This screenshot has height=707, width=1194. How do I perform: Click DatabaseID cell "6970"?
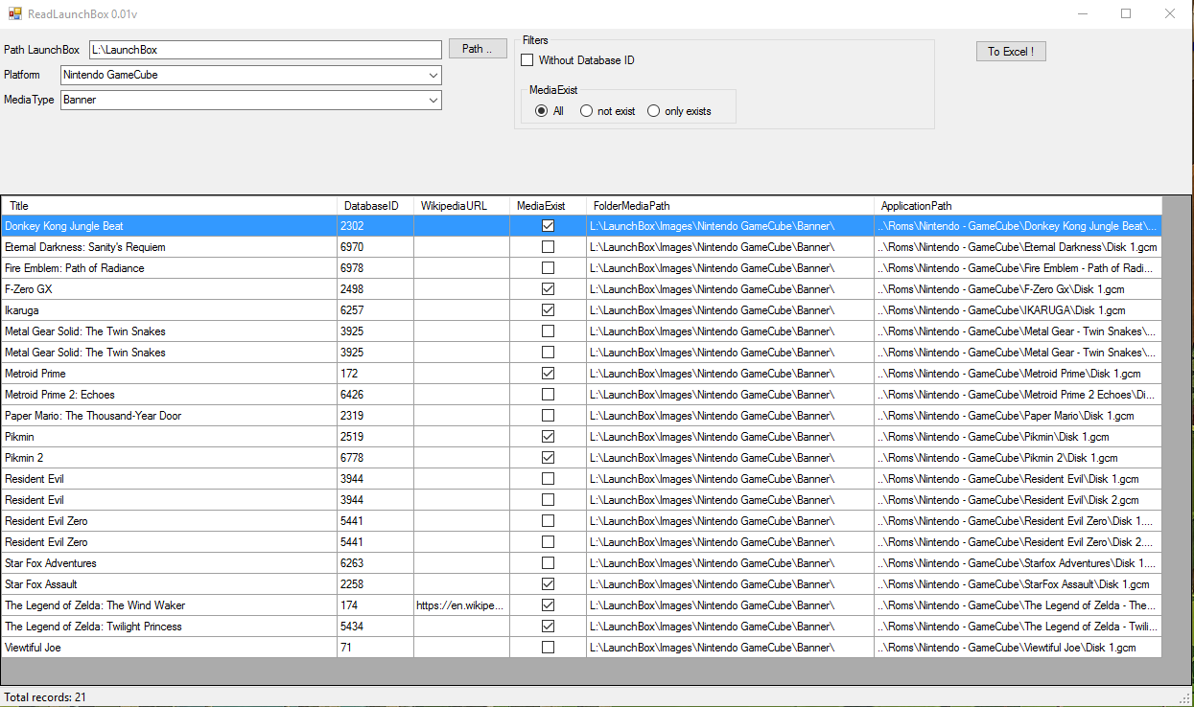point(376,247)
